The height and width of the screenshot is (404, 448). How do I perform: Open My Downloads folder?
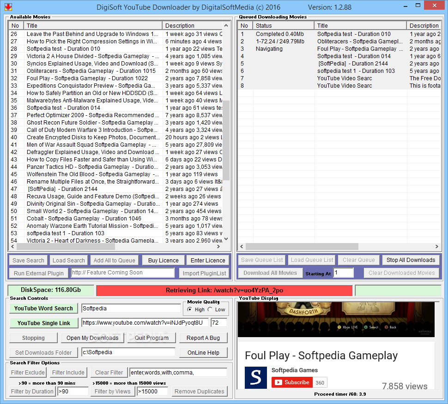pos(92,338)
